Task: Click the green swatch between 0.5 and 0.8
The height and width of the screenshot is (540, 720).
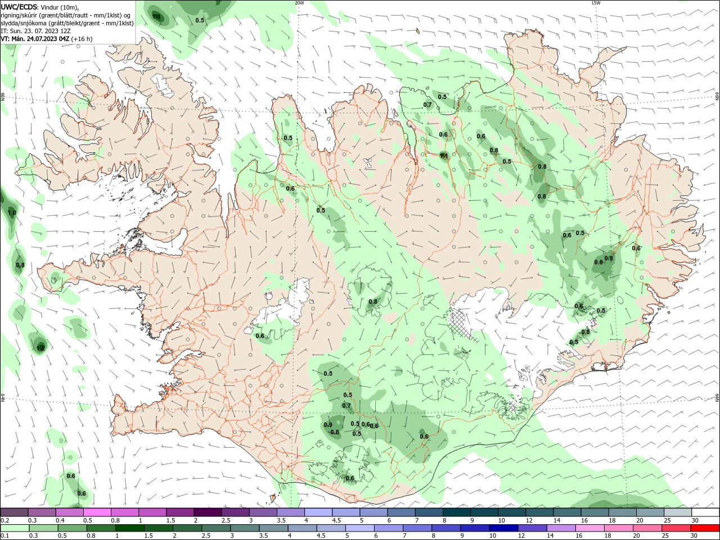Action: 73,528
